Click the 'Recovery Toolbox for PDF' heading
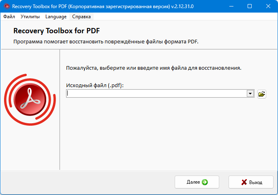 (57, 31)
